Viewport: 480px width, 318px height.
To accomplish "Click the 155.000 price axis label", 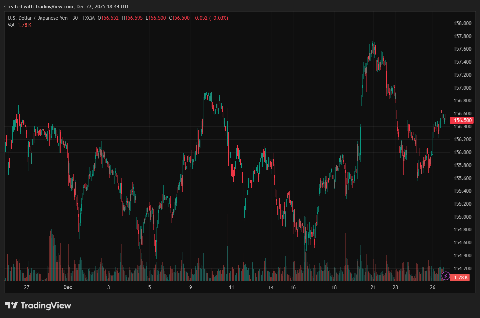I will (x=462, y=217).
